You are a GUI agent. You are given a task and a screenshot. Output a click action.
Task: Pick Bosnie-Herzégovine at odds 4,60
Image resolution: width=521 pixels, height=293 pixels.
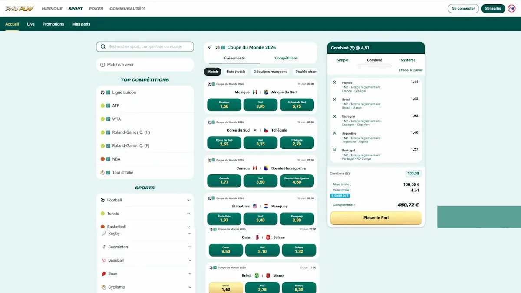[297, 181]
